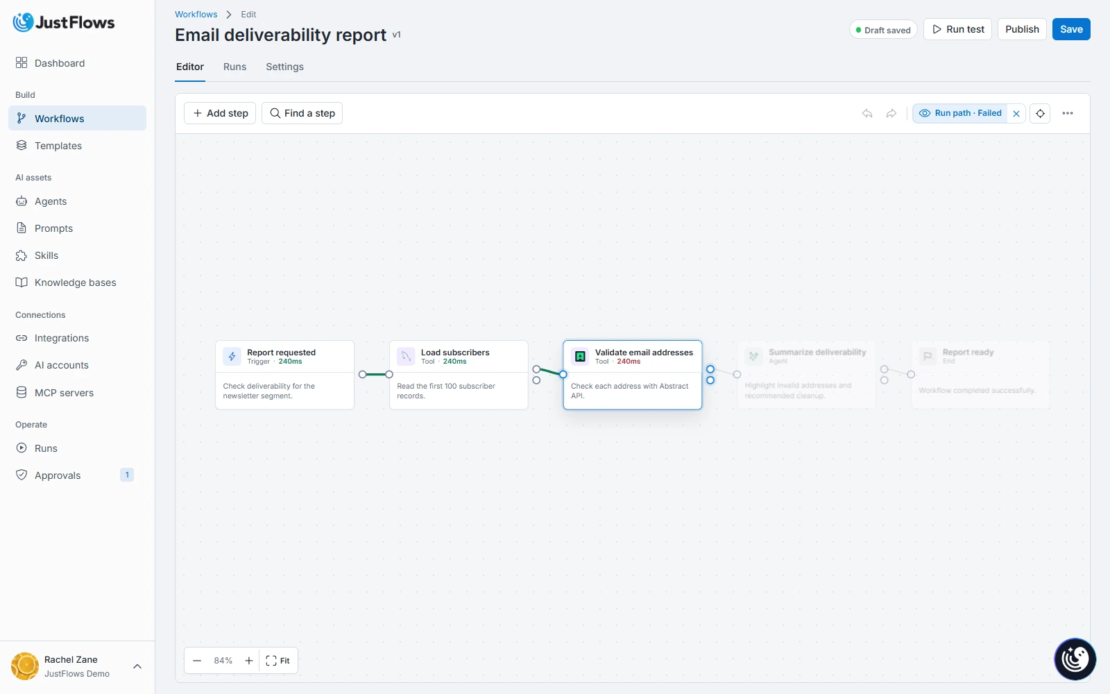Viewport: 1110px width, 694px height.
Task: Click the 84% zoom level value
Action: pos(223,661)
